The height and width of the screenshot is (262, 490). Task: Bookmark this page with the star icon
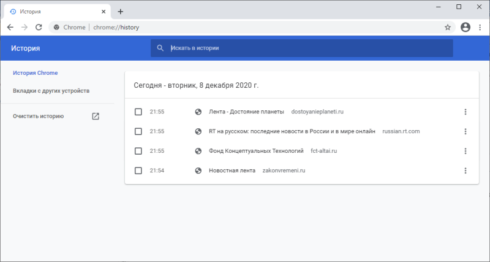click(x=448, y=27)
